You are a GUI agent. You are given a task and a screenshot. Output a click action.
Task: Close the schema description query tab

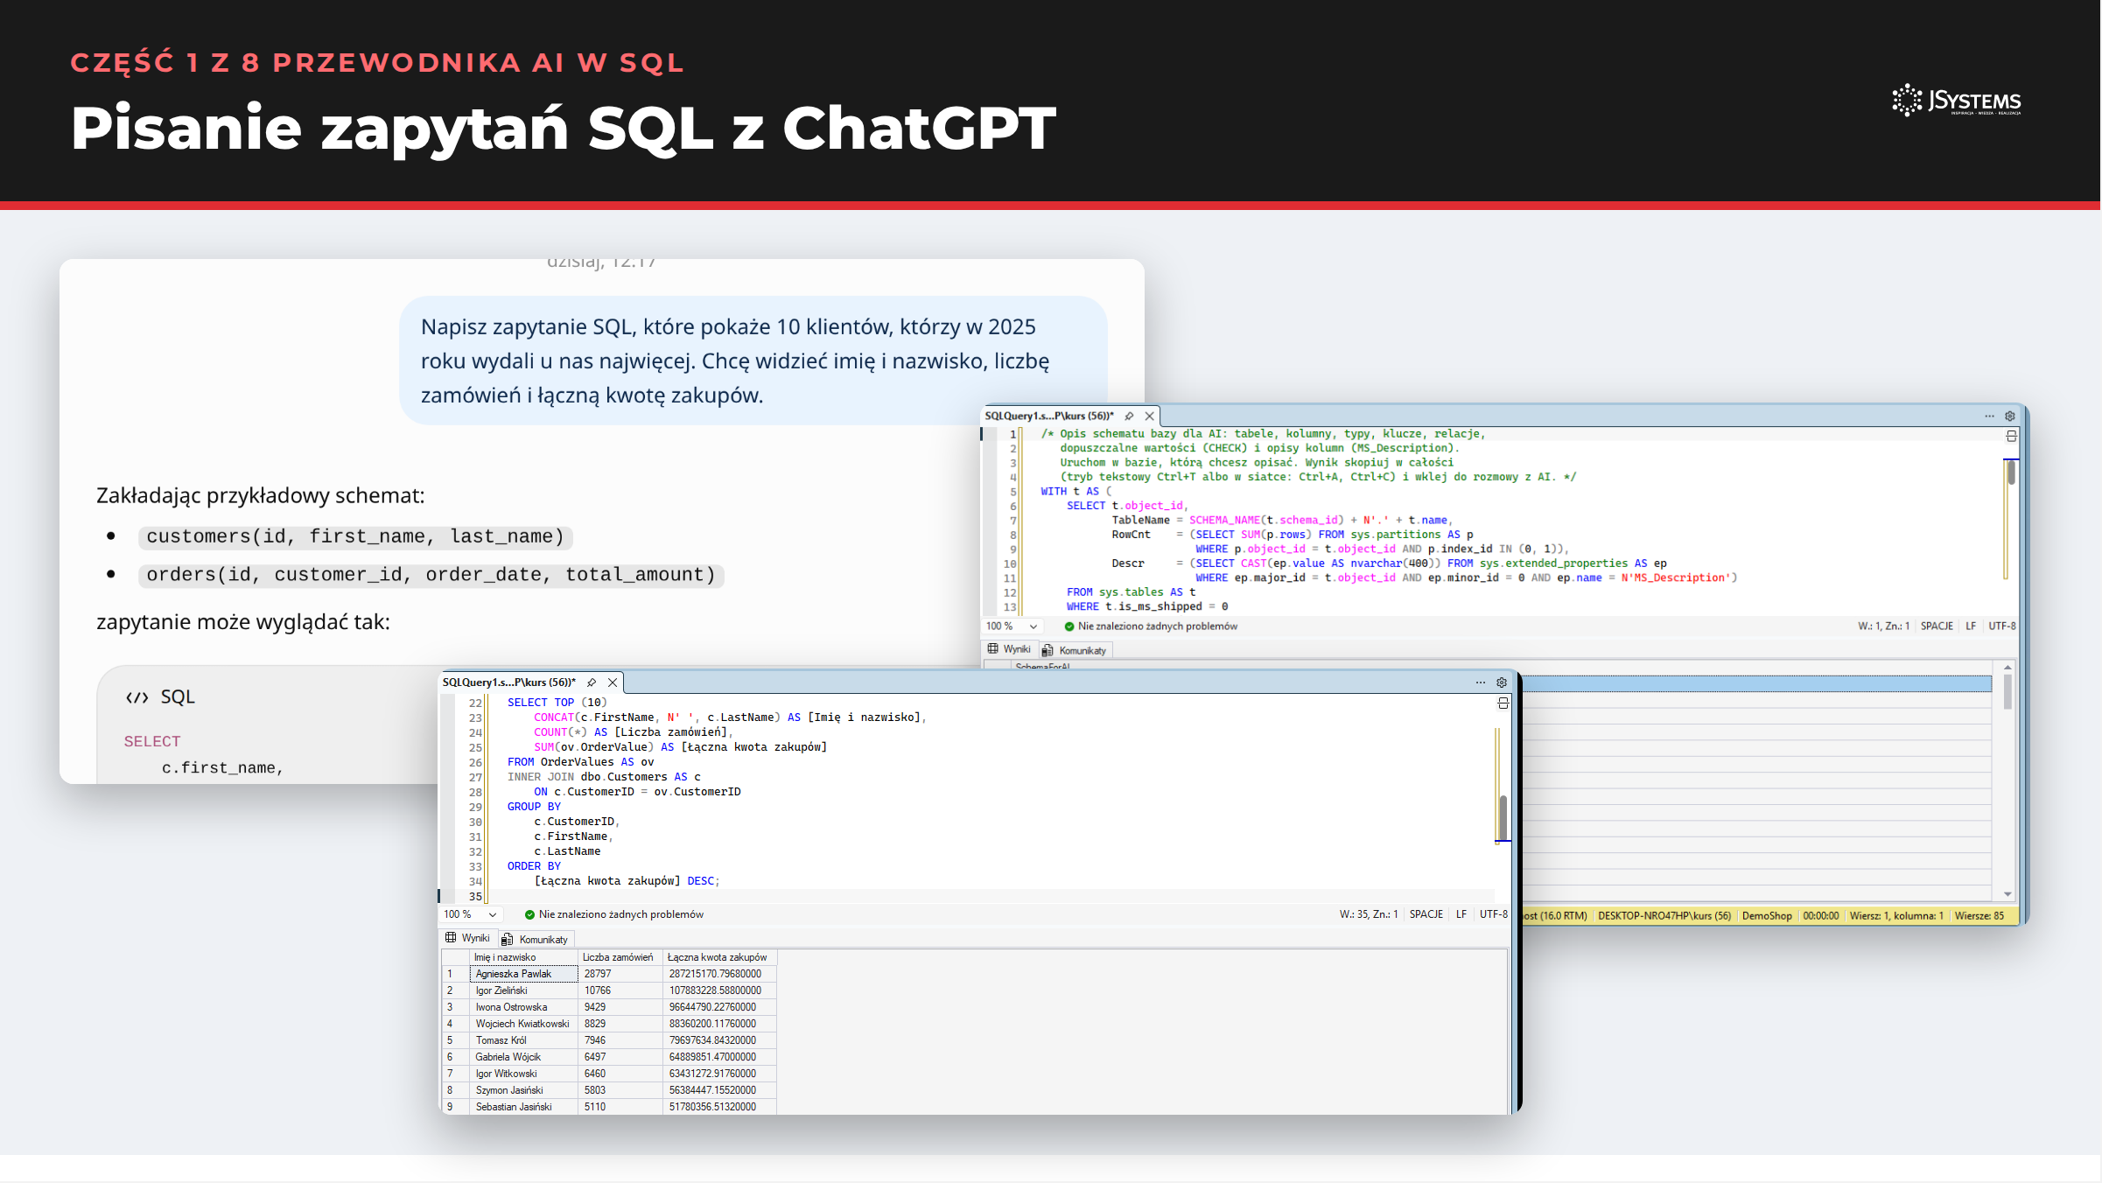point(1150,416)
